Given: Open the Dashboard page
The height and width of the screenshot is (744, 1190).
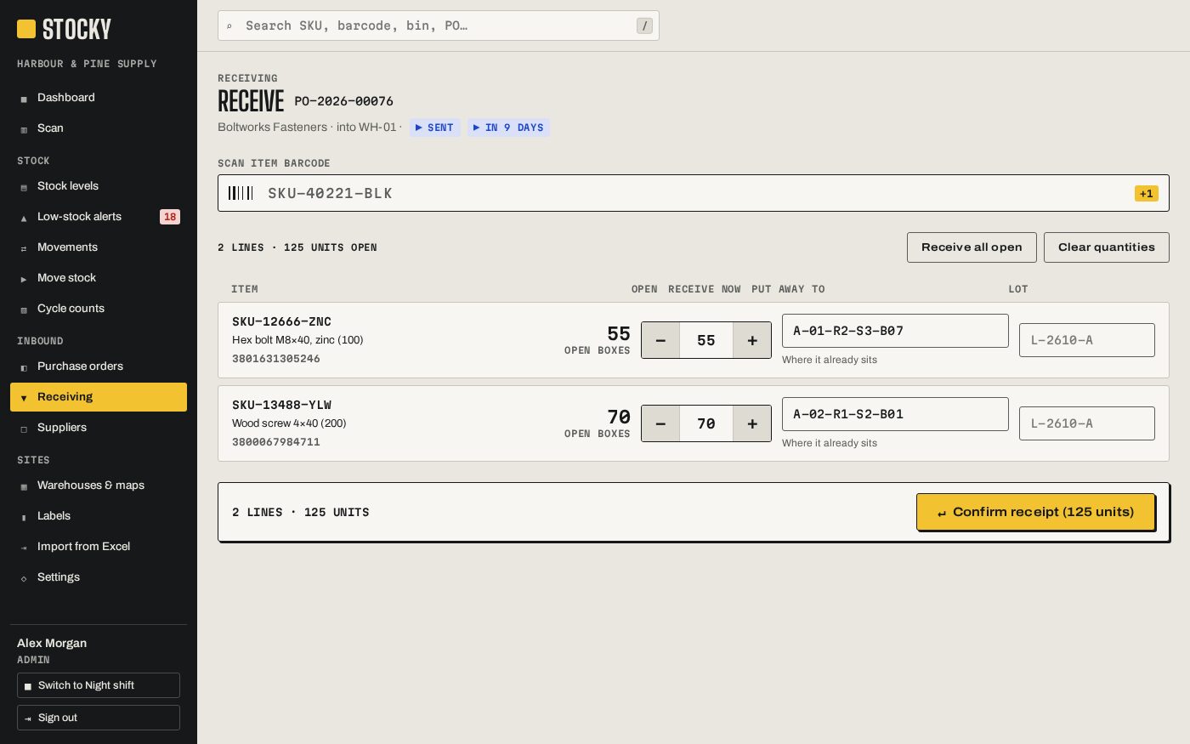Looking at the screenshot, I should point(99,98).
